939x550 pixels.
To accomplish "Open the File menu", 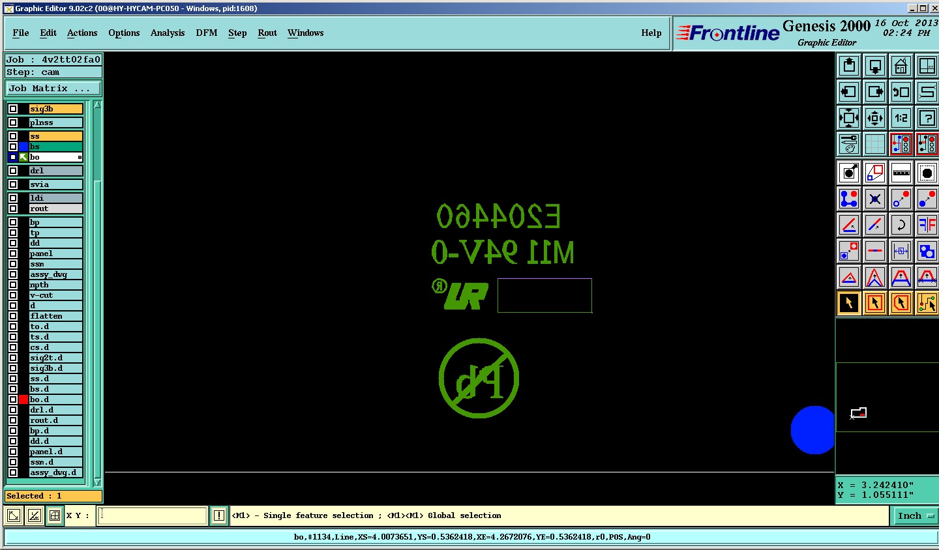I will pos(21,33).
